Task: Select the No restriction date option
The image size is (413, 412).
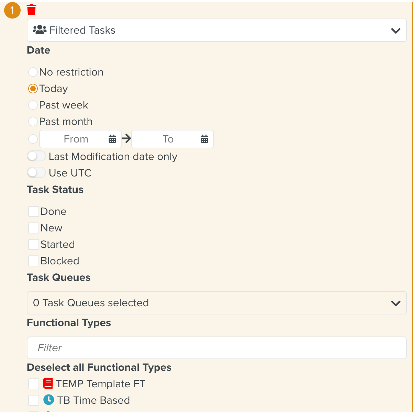Action: 33,72
